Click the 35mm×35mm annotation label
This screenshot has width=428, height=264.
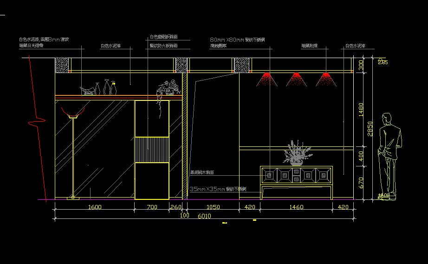[x=217, y=189]
